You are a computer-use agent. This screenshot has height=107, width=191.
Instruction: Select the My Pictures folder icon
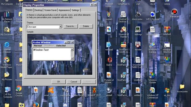tap(7, 76)
